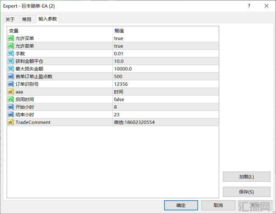Click the double-type icon beside 手数

(11, 53)
